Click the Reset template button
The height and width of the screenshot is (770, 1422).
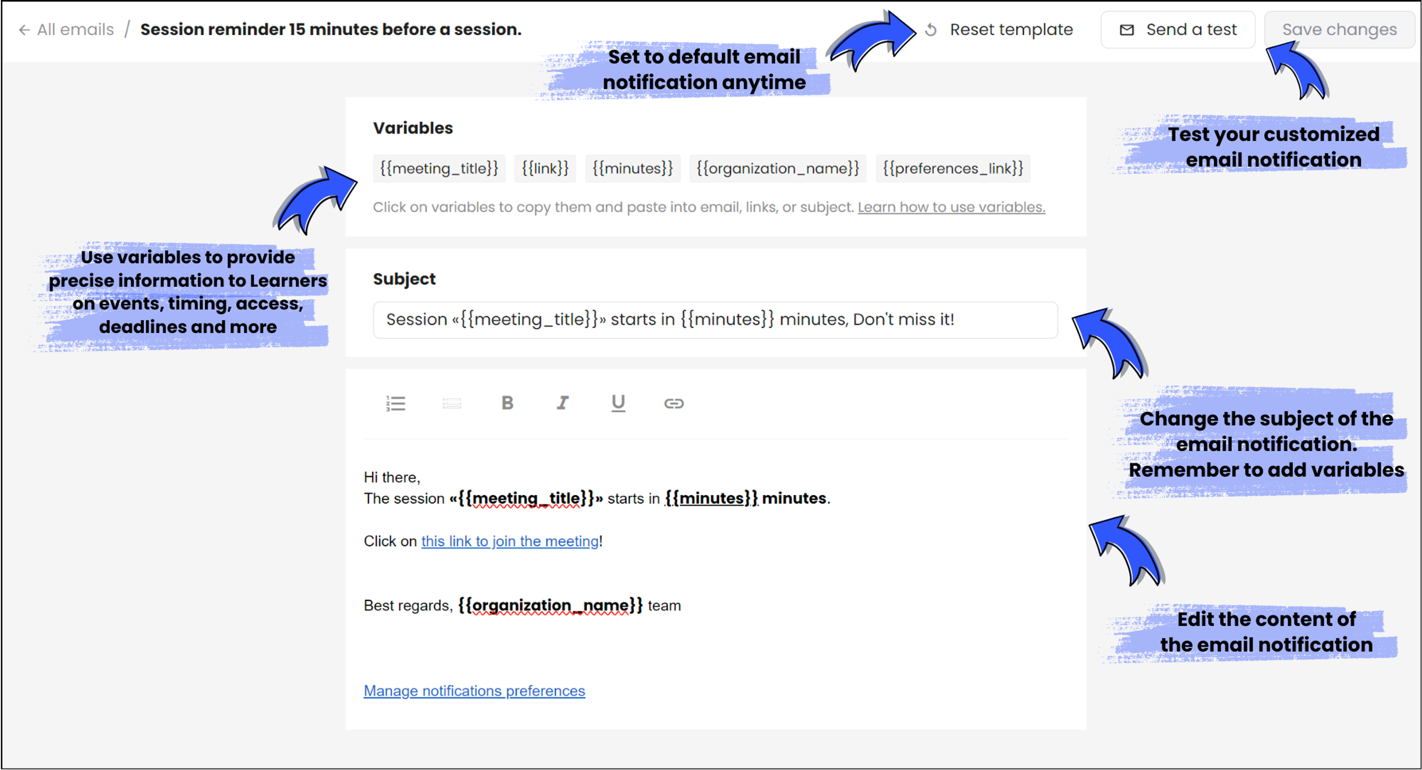(x=999, y=29)
